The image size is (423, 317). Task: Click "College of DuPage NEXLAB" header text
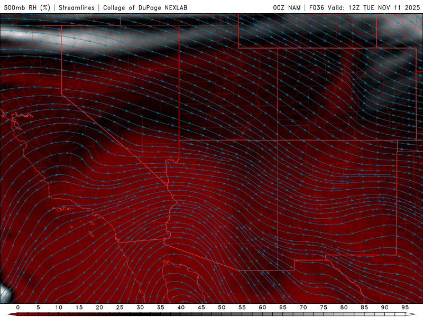[x=145, y=7]
